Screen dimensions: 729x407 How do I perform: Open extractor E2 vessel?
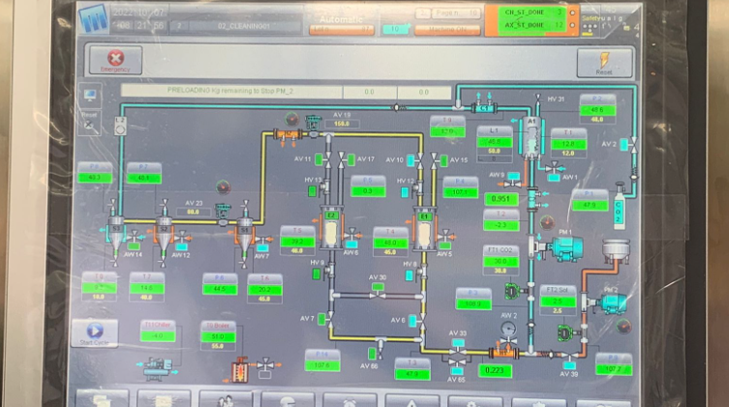(331, 228)
